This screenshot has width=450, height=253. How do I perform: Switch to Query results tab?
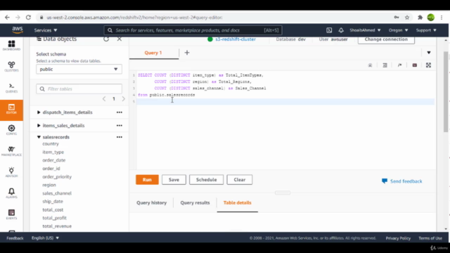click(195, 203)
